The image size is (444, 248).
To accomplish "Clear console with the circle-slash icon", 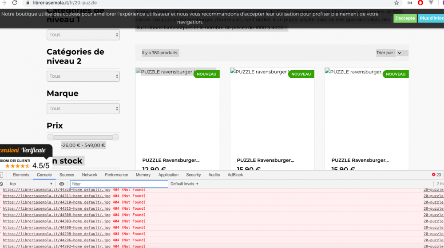I will tap(1, 184).
